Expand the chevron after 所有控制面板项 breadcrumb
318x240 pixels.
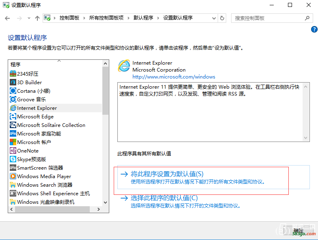(x=128, y=18)
